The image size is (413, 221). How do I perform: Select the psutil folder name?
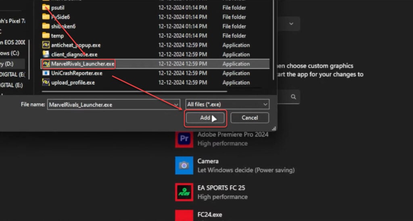(58, 8)
